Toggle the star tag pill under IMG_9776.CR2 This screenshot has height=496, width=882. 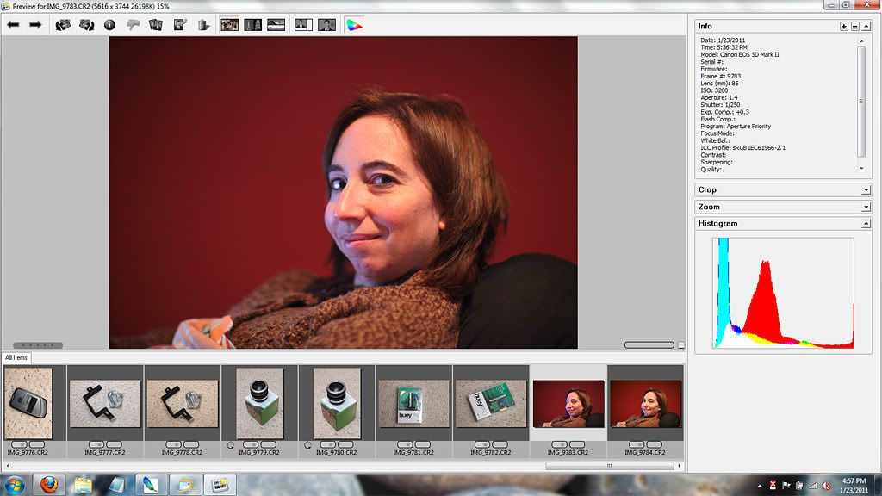pyautogui.click(x=19, y=444)
